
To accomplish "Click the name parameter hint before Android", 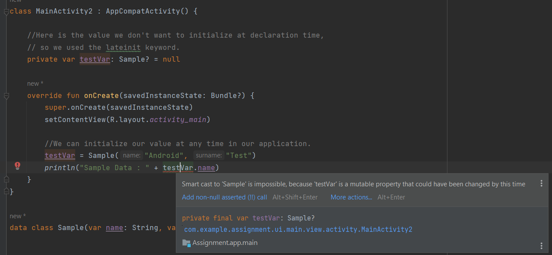I will 131,155.
